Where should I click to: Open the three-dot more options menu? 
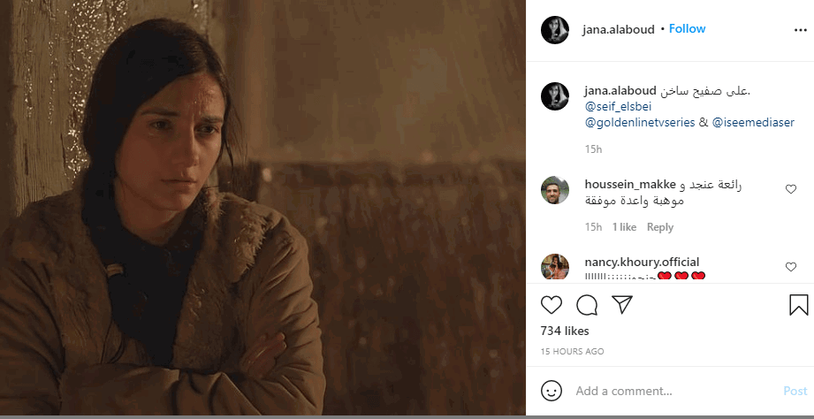[x=801, y=30]
